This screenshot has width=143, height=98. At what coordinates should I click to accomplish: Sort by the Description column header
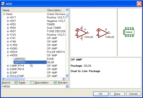(56, 10)
